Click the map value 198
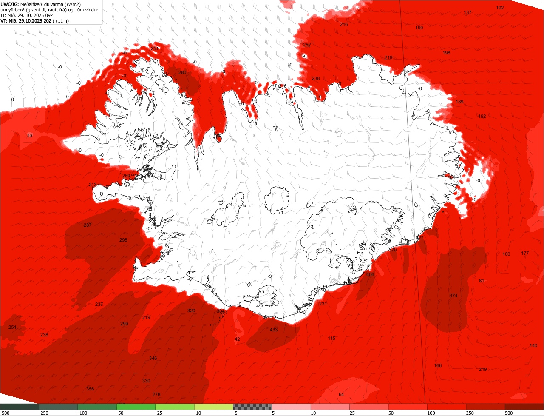The height and width of the screenshot is (416, 544). tap(446, 53)
